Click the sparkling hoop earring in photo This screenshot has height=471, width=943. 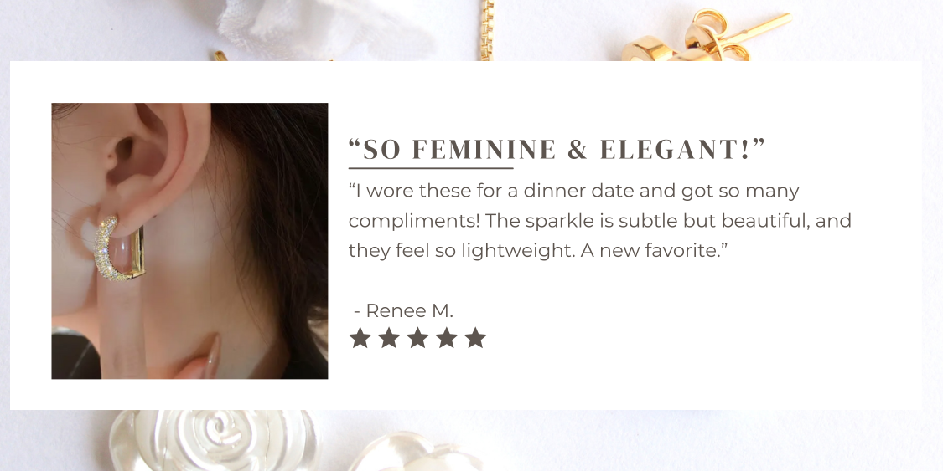click(x=119, y=248)
